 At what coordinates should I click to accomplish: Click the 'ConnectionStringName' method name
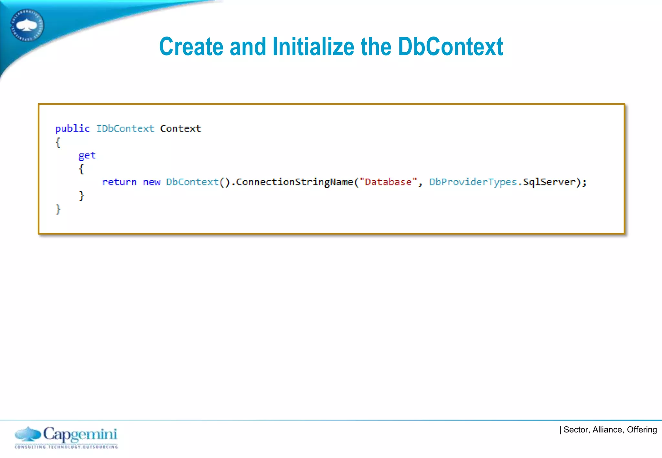(x=294, y=182)
